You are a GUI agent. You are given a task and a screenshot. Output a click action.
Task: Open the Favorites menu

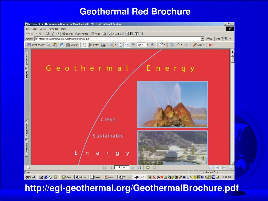coord(53,29)
